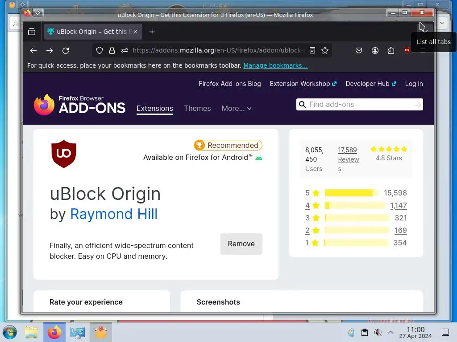Submit search with the arrow button
This screenshot has width=457, height=342.
point(417,105)
